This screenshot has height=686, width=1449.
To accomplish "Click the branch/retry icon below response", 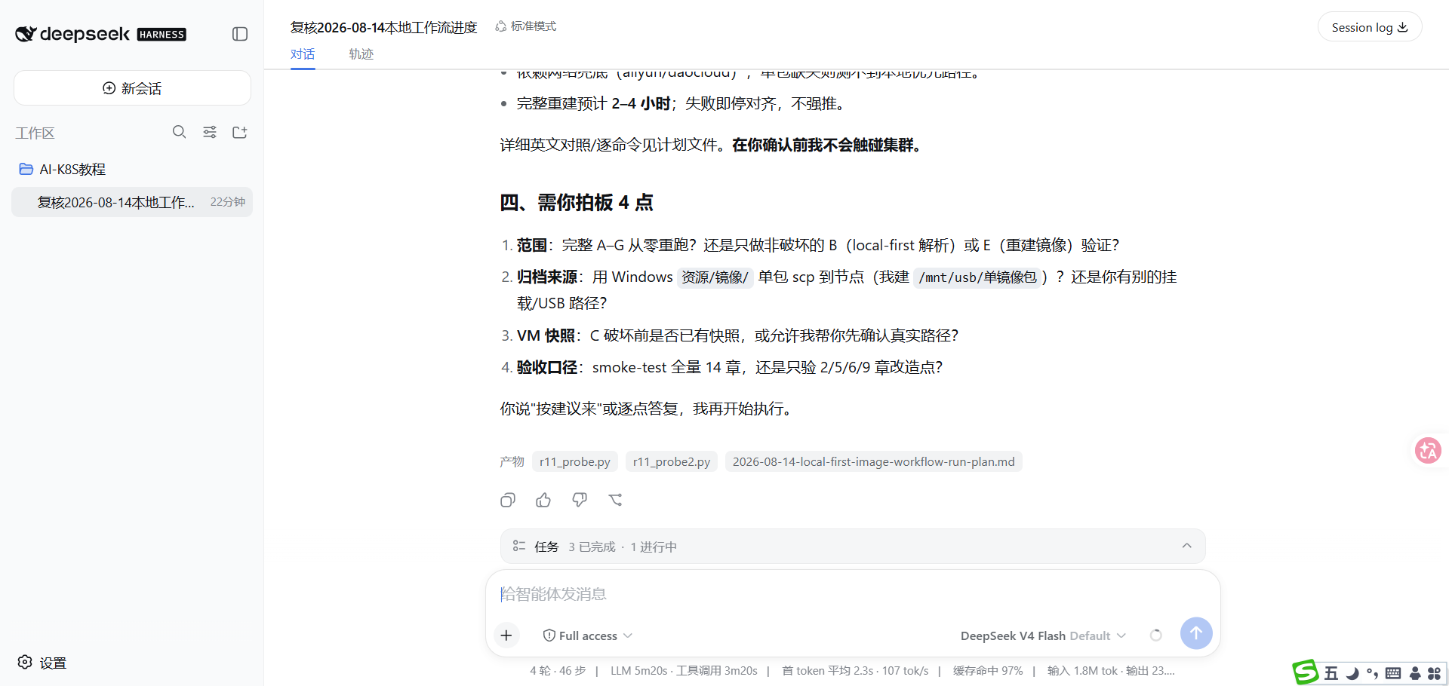I will click(616, 500).
